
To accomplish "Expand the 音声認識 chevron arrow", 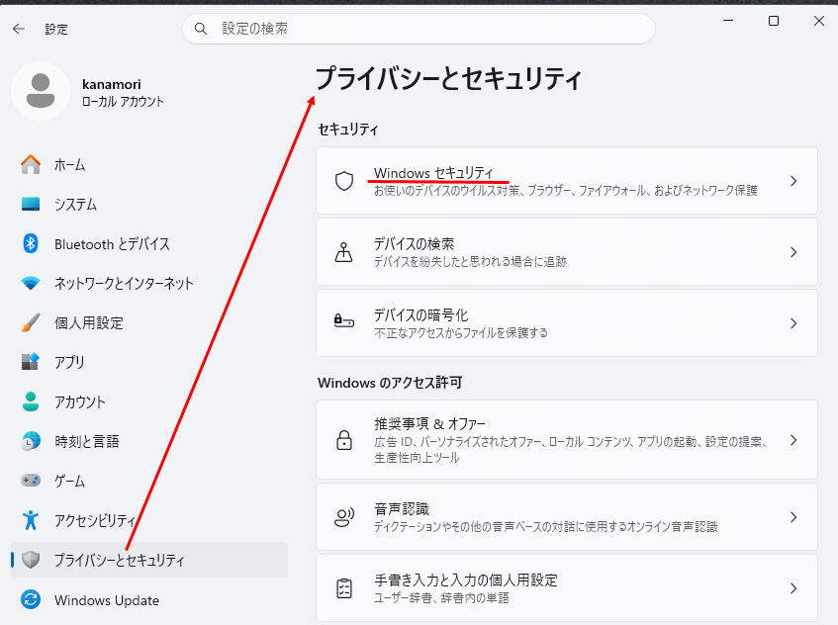I will pyautogui.click(x=792, y=517).
